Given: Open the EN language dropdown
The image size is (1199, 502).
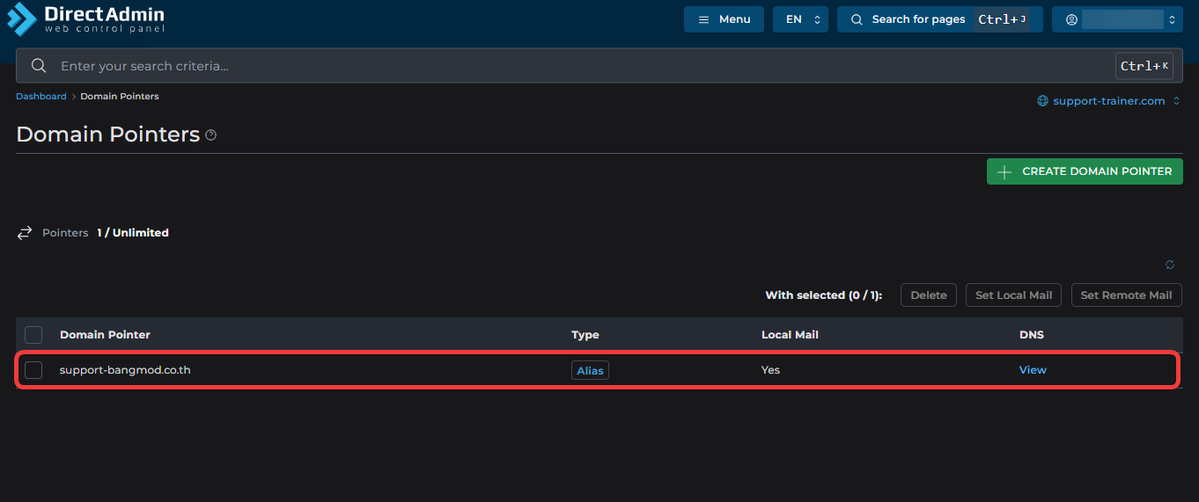Looking at the screenshot, I should click(800, 19).
